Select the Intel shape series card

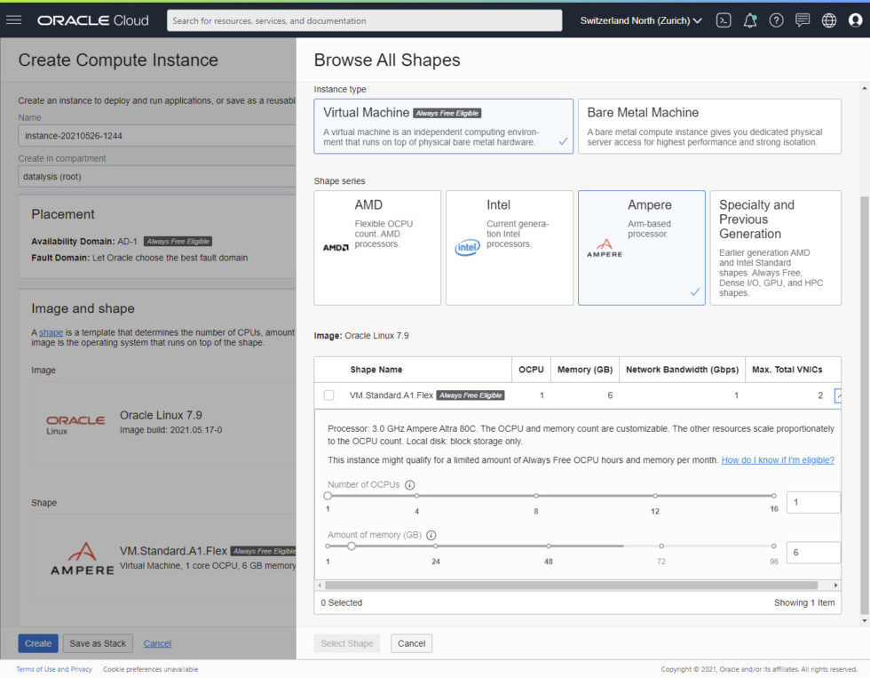pyautogui.click(x=509, y=247)
